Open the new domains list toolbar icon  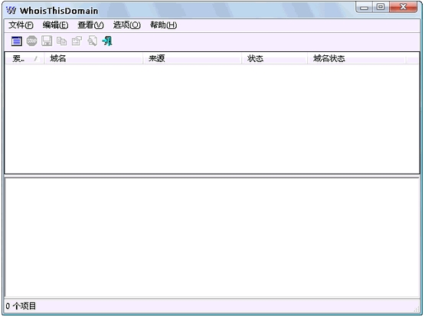(x=17, y=41)
